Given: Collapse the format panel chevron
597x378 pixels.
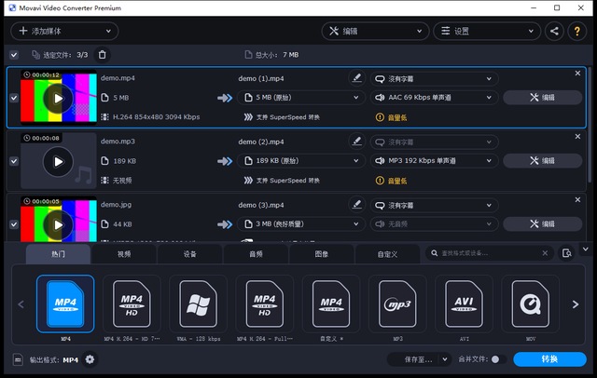Looking at the screenshot, I should (x=586, y=250).
